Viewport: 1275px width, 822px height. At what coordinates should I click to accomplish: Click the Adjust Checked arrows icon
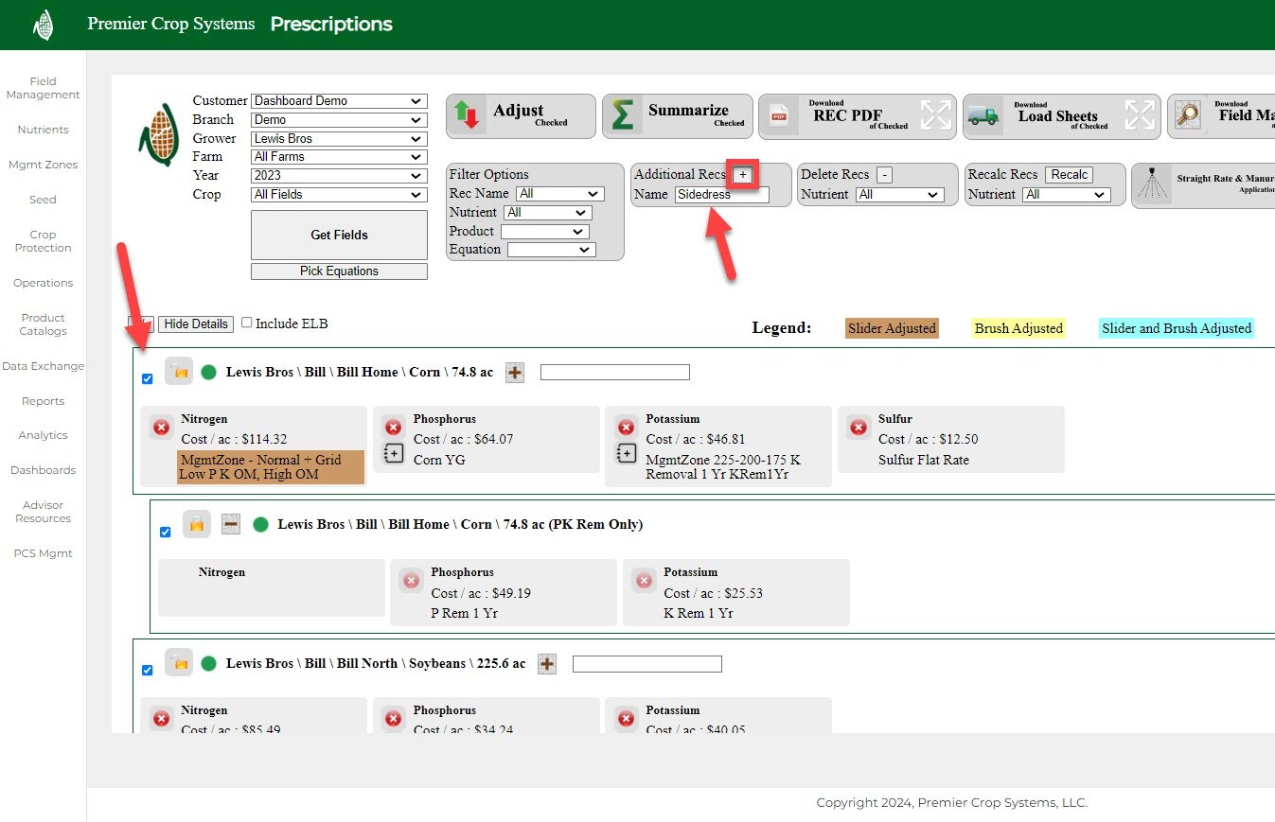pyautogui.click(x=467, y=115)
